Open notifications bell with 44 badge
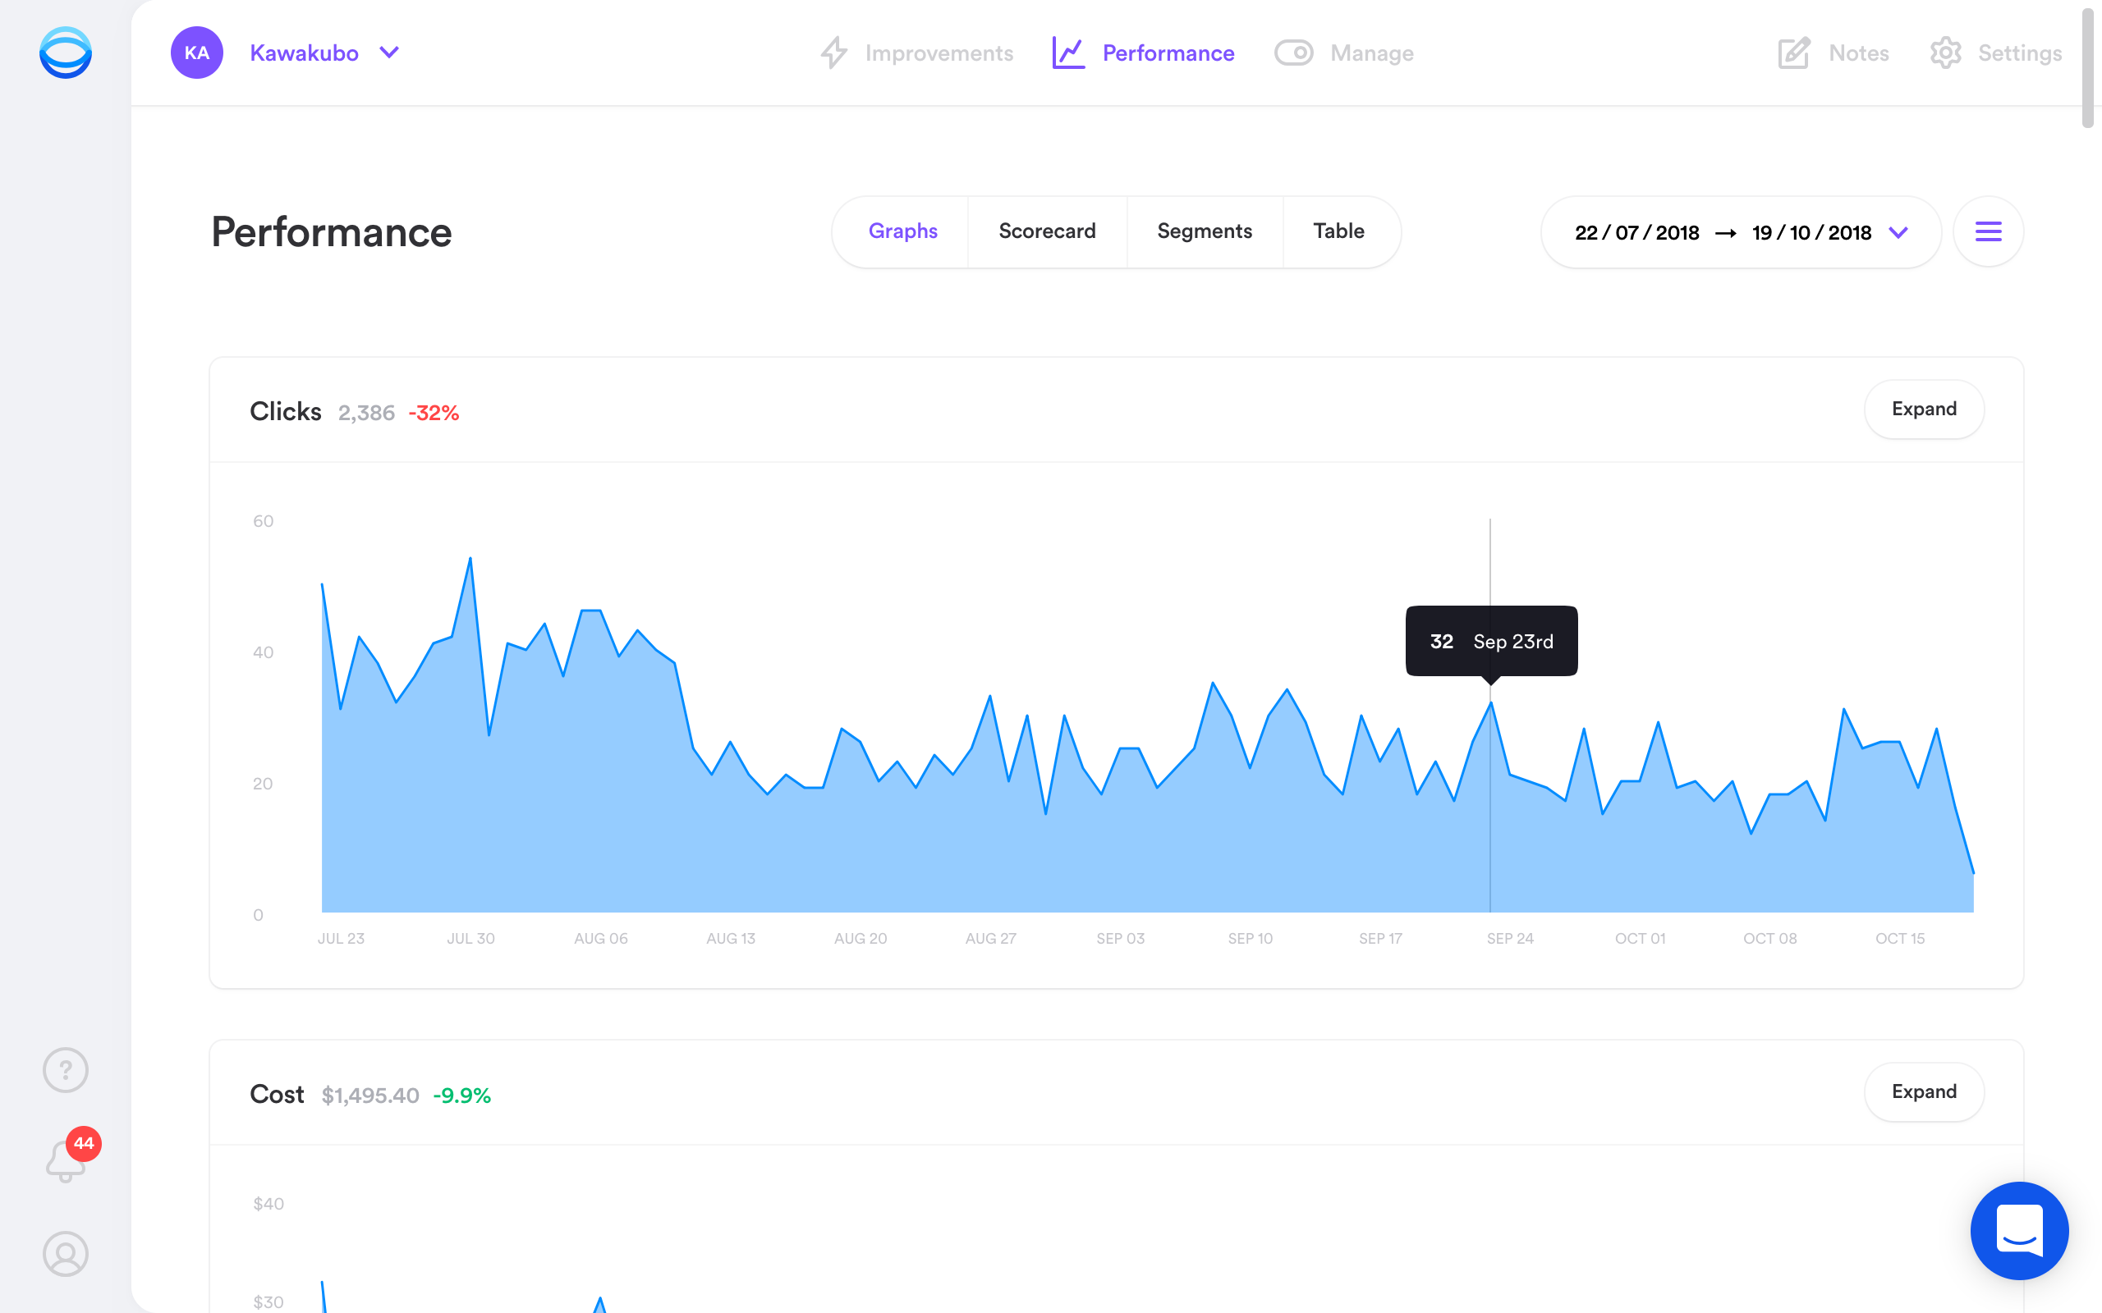Viewport: 2102px width, 1313px height. tap(67, 1161)
